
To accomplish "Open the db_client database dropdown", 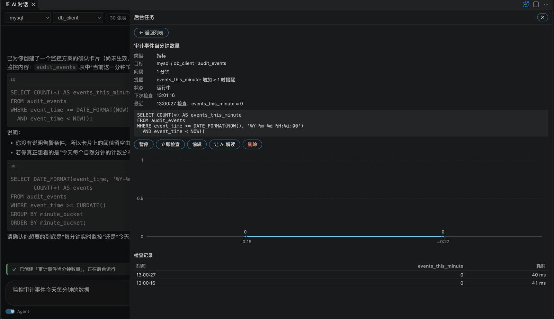I will coord(78,18).
